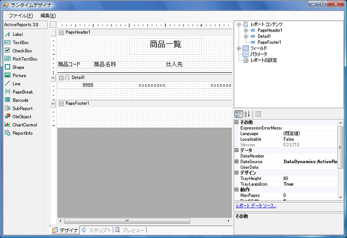Collapse the PageFooter1 section

click(x=61, y=103)
